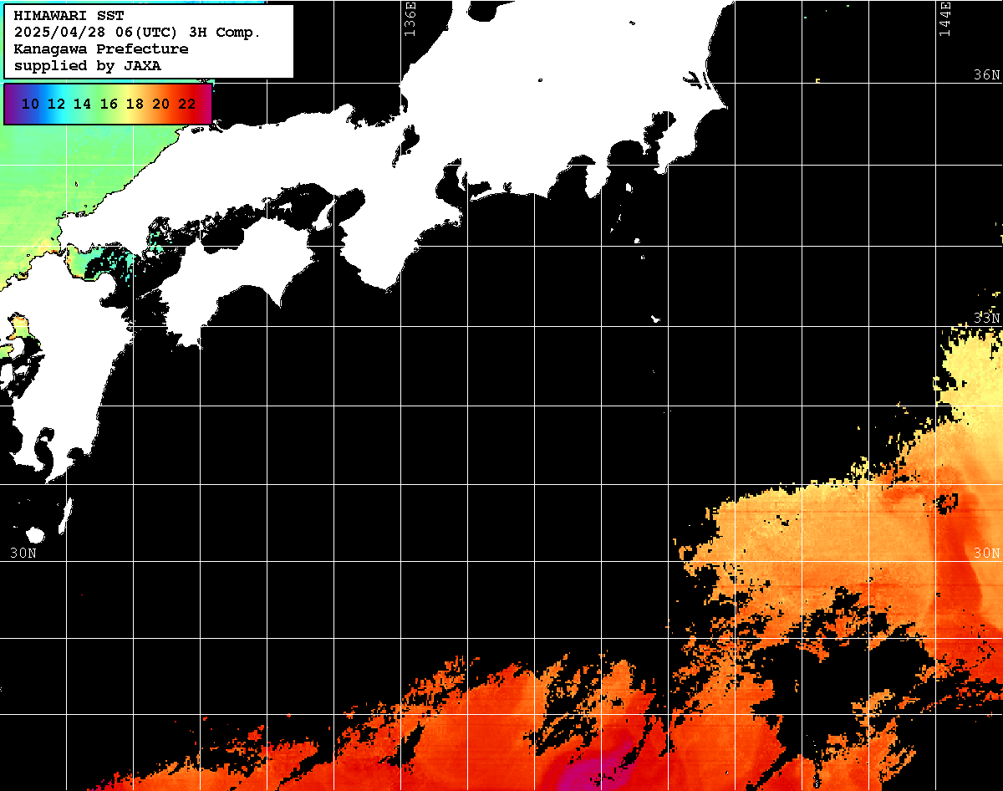Click the 12 label on the color scale
The width and height of the screenshot is (1003, 791).
[56, 105]
